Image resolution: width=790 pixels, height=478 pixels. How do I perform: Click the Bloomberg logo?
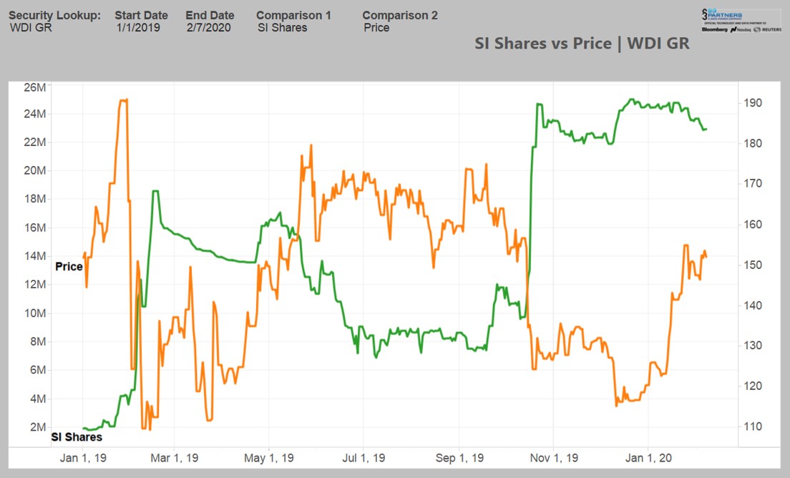click(x=715, y=29)
